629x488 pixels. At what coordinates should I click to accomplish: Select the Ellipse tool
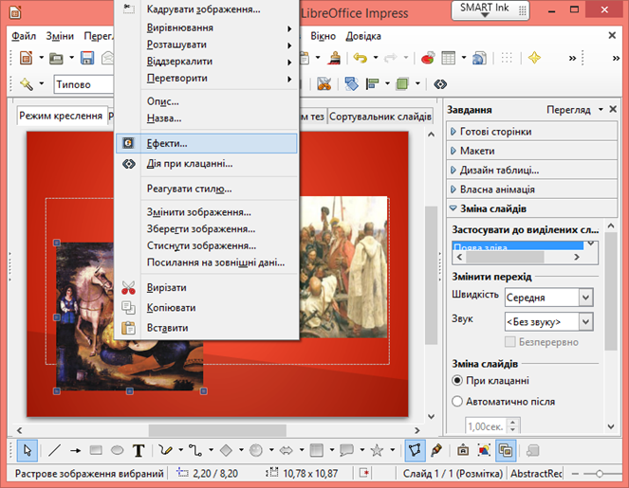click(117, 450)
